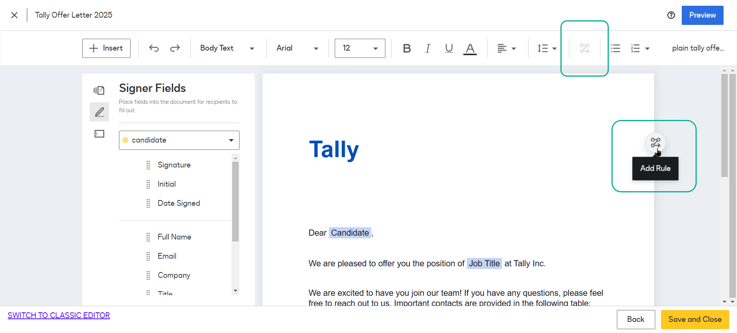The height and width of the screenshot is (333, 737).
Task: Open the document fields sidebar icon
Action: tap(99, 90)
